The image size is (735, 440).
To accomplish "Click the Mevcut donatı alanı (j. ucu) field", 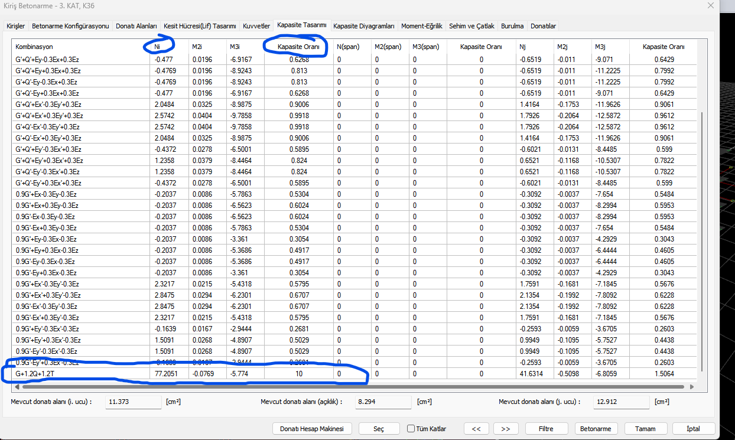I will [622, 402].
